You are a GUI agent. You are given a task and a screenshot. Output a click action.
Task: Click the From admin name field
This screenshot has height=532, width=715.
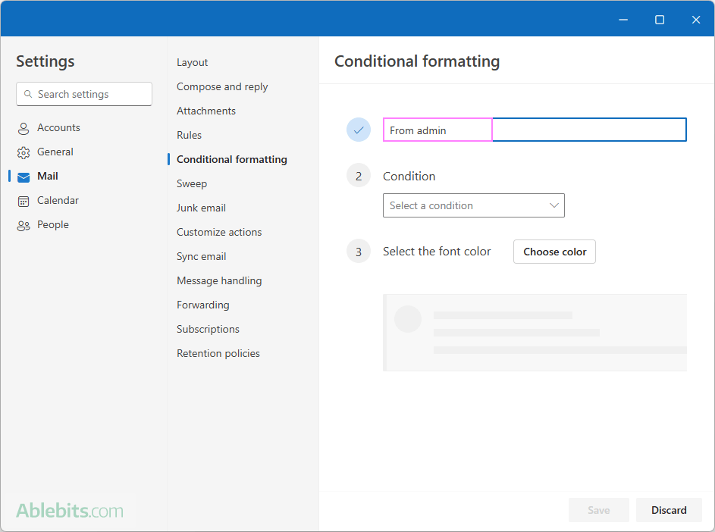coord(437,130)
